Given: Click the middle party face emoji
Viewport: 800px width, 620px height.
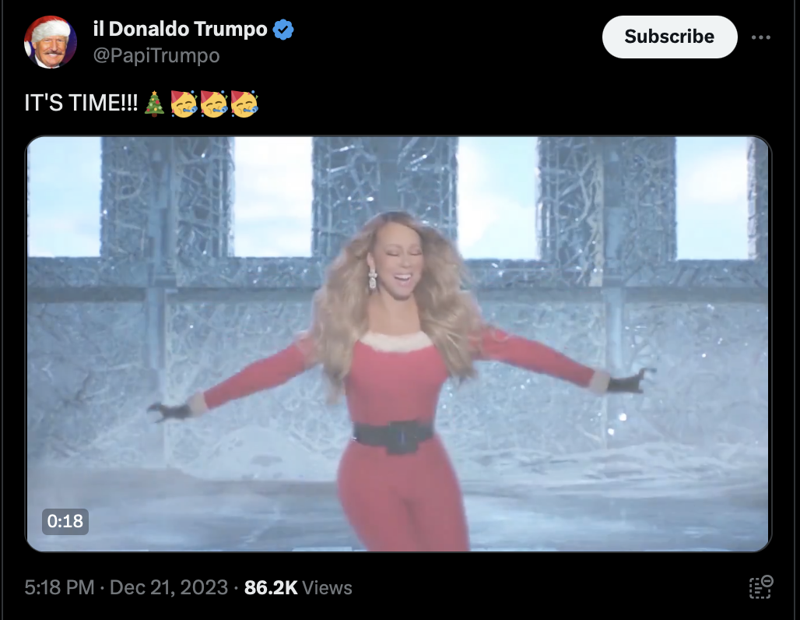Looking at the screenshot, I should [214, 104].
